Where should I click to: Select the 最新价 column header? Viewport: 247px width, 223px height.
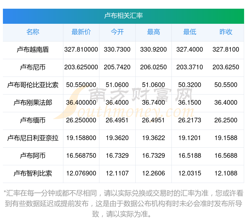pos(81,32)
